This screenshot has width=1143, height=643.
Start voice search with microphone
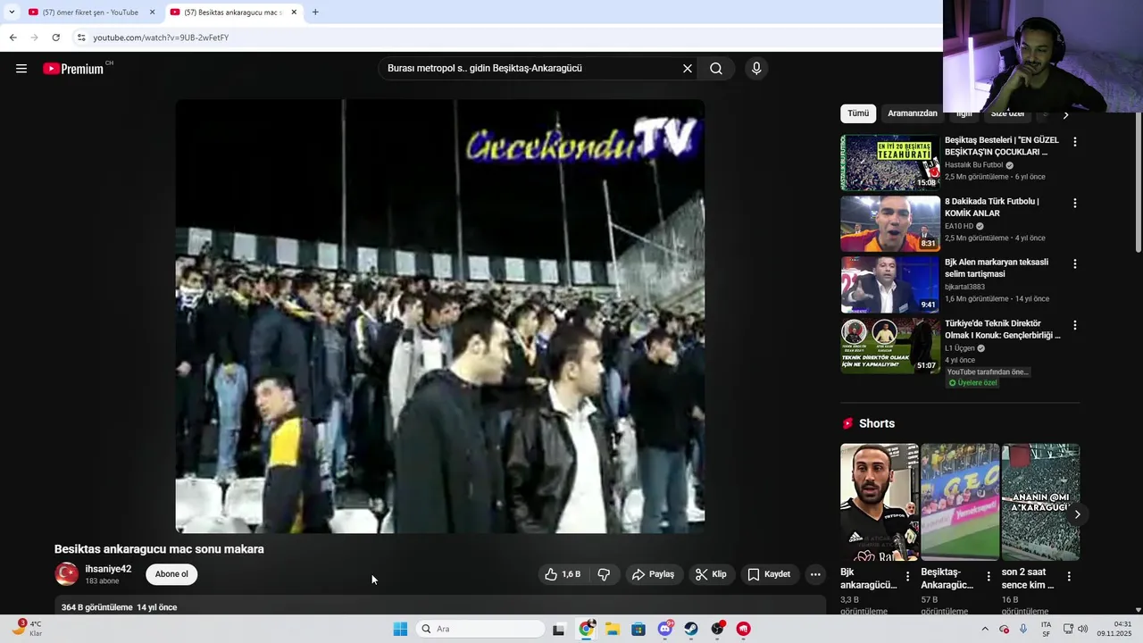pyautogui.click(x=756, y=69)
